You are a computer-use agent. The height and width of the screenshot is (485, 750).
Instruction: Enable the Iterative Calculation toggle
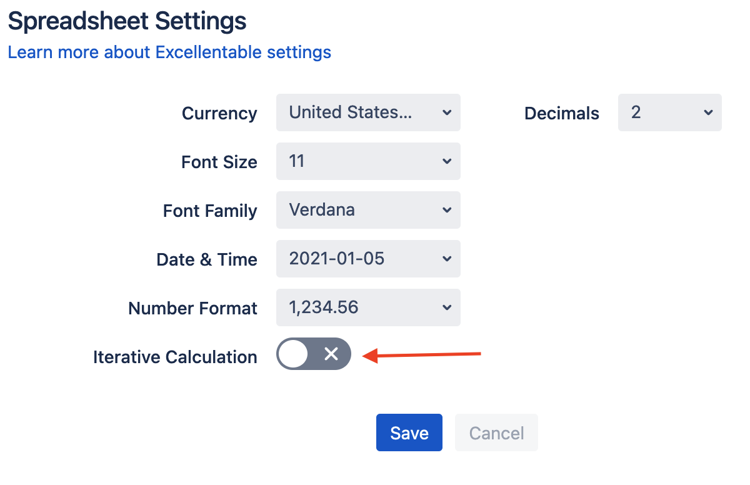point(314,354)
